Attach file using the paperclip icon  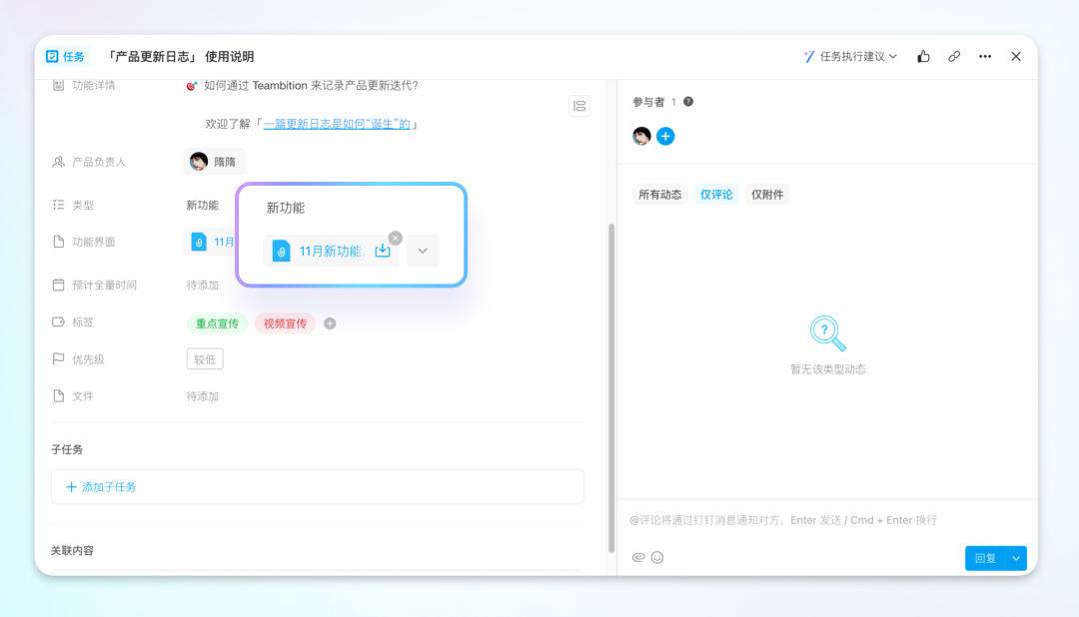coord(638,557)
